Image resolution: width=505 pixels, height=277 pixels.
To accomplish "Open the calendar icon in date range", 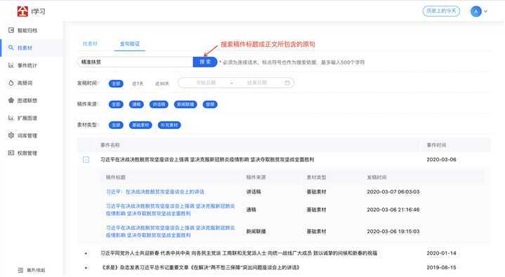I will click(x=287, y=83).
